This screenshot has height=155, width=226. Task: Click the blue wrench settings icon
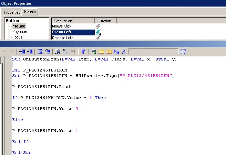(x=83, y=52)
